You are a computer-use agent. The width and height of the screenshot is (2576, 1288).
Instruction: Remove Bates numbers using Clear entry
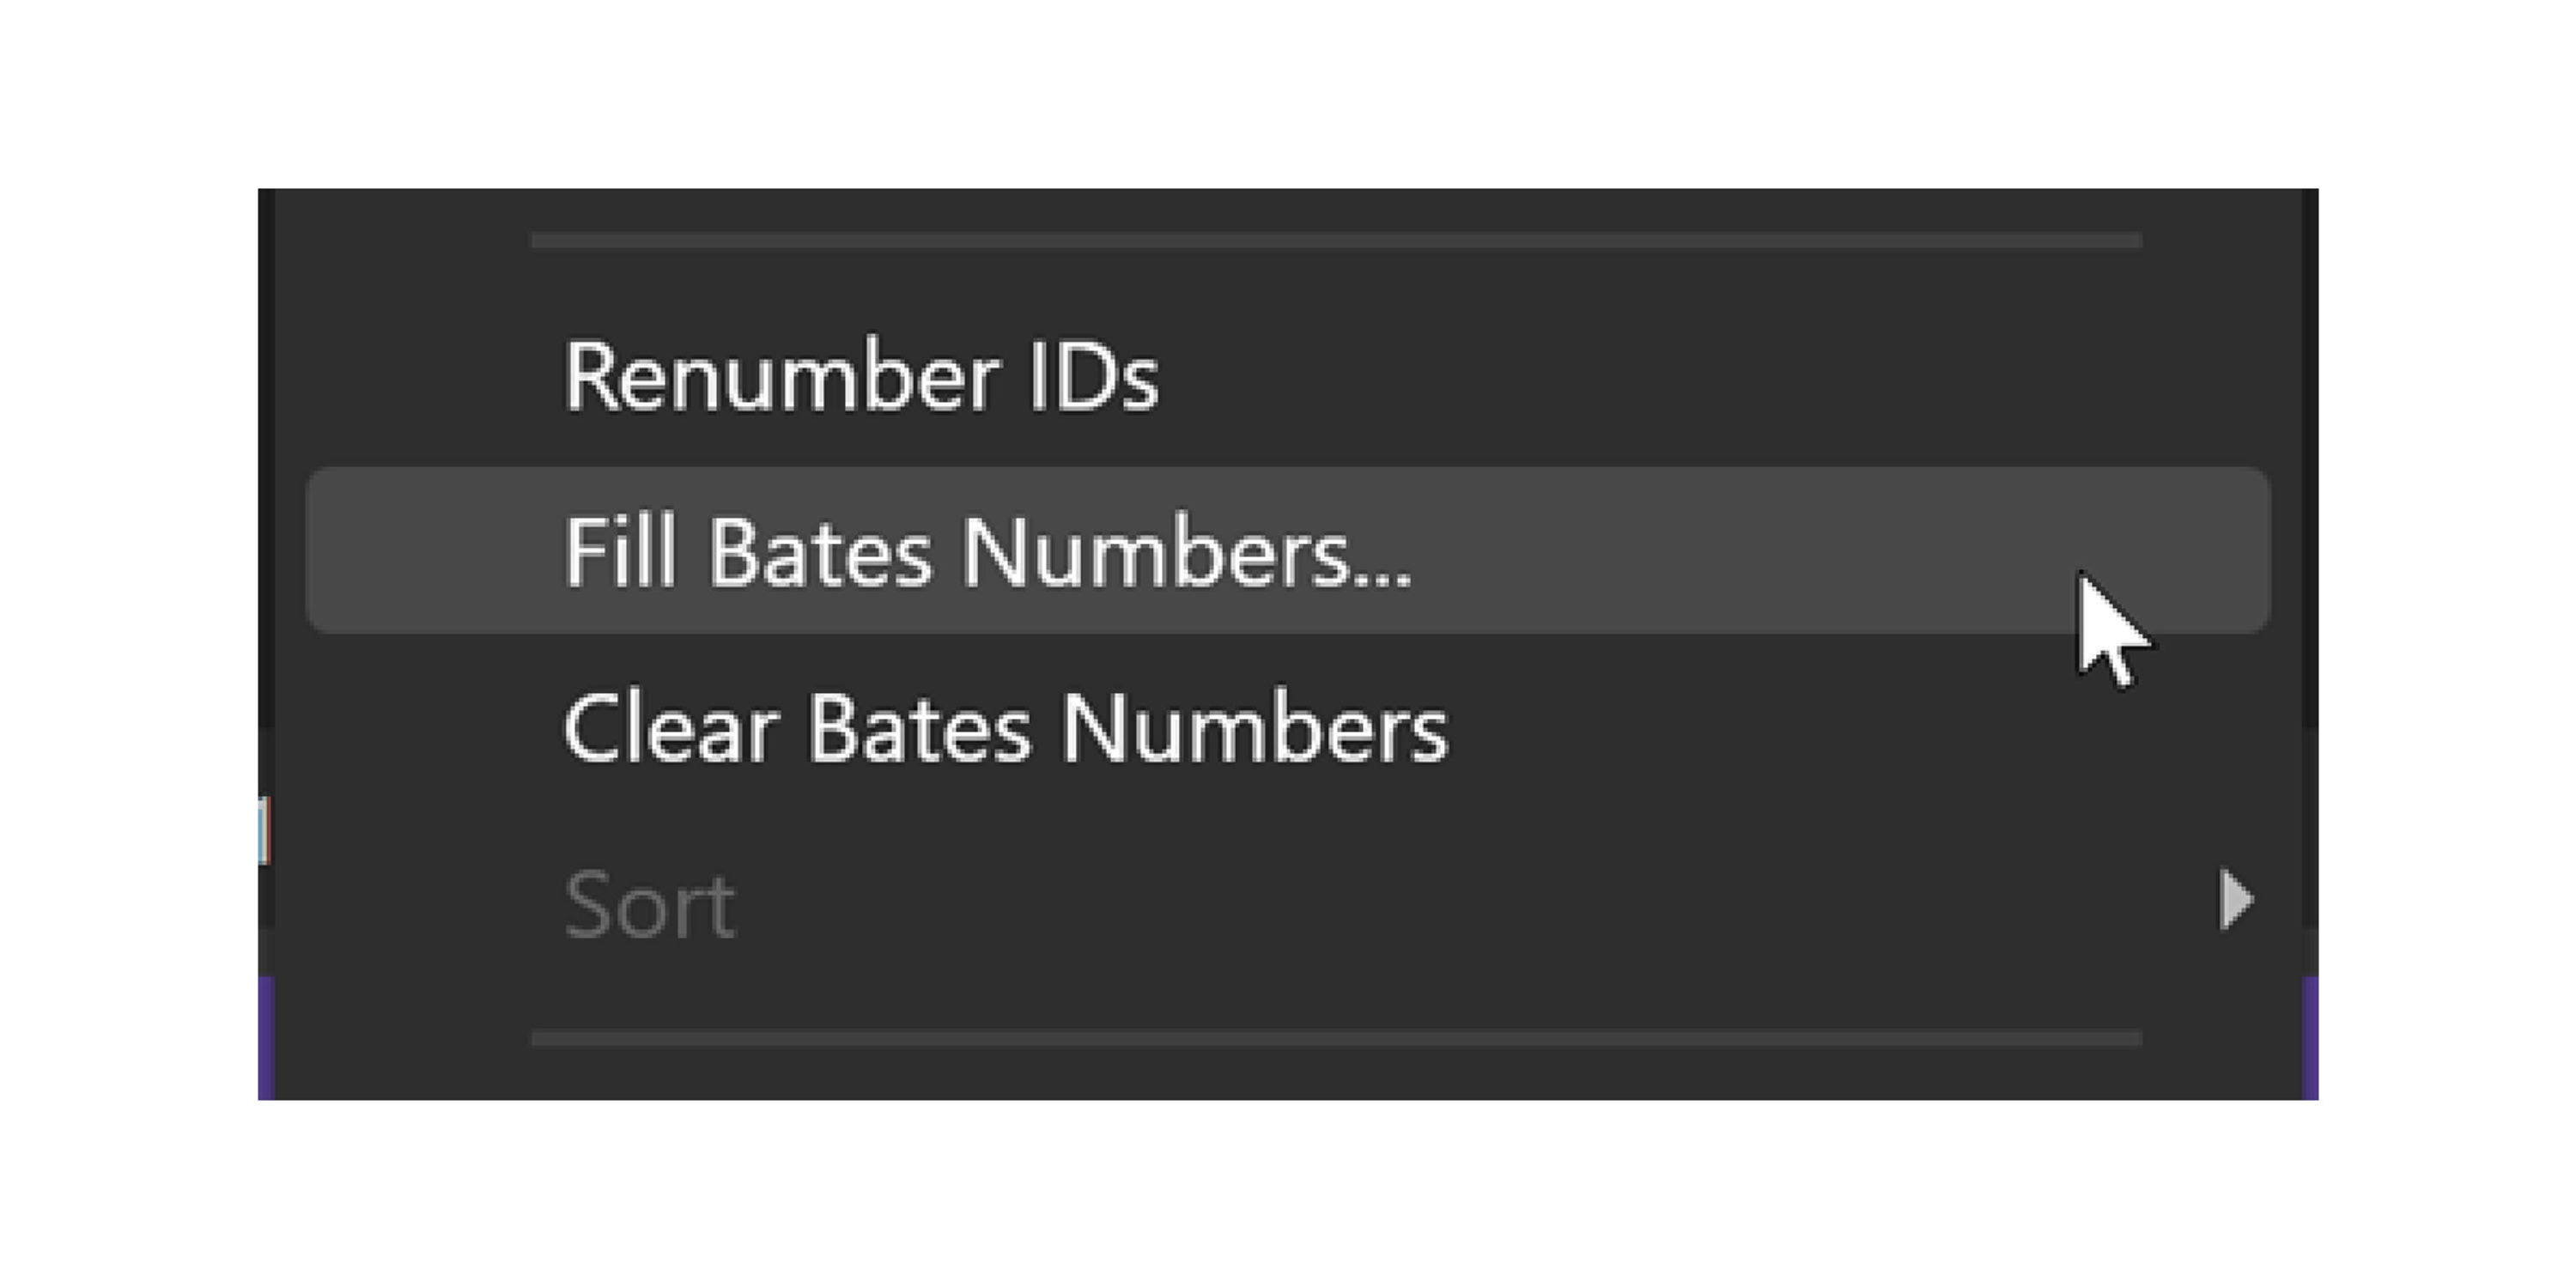pyautogui.click(x=1005, y=728)
